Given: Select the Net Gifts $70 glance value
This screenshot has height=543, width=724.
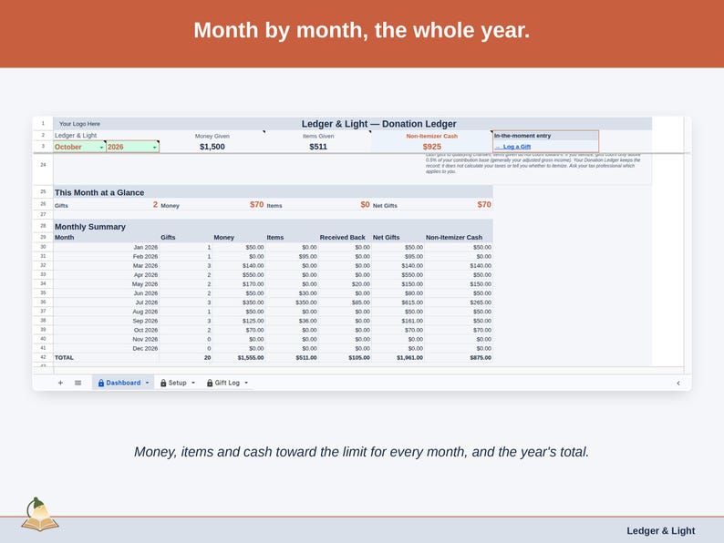Looking at the screenshot, I should point(484,204).
